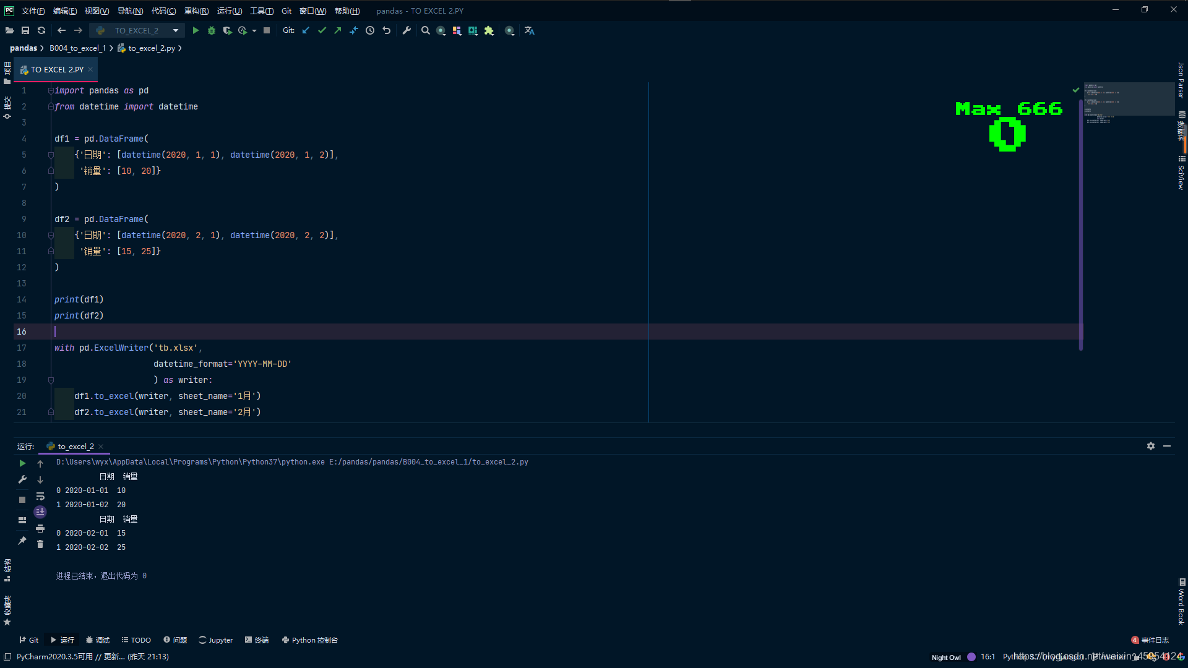Viewport: 1188px width, 668px height.
Task: Expand breadcrumb chevron after pandas
Action: coord(42,48)
